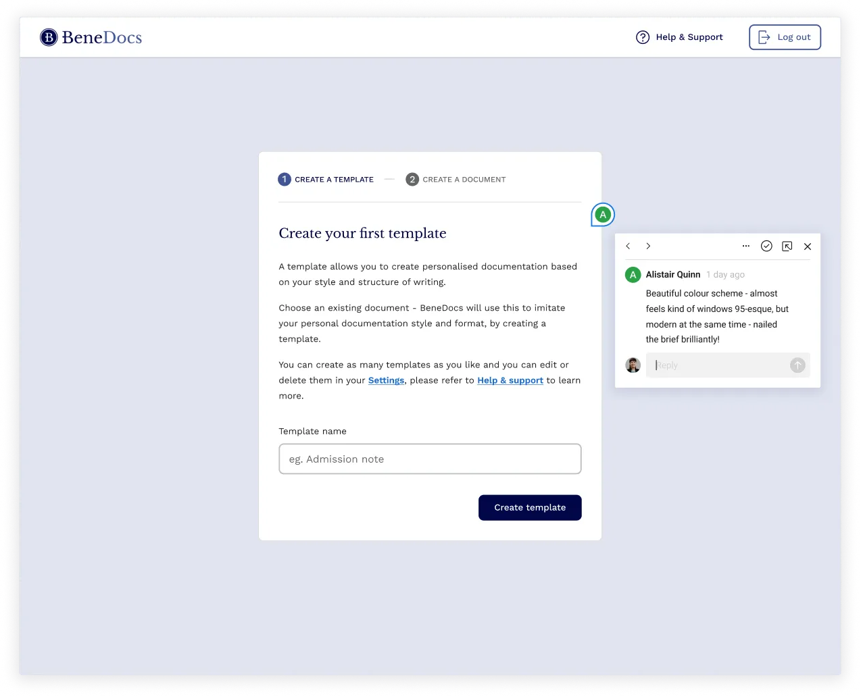Screen dimensions: 861x697
Task: Click the Create template button
Action: (x=530, y=508)
